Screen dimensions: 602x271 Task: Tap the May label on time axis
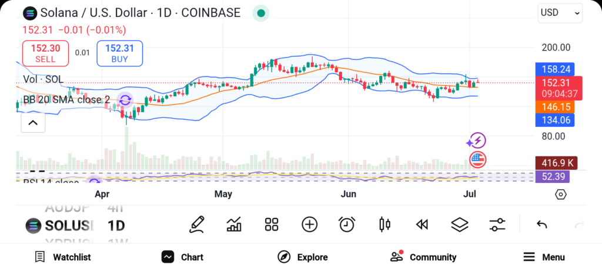point(223,194)
